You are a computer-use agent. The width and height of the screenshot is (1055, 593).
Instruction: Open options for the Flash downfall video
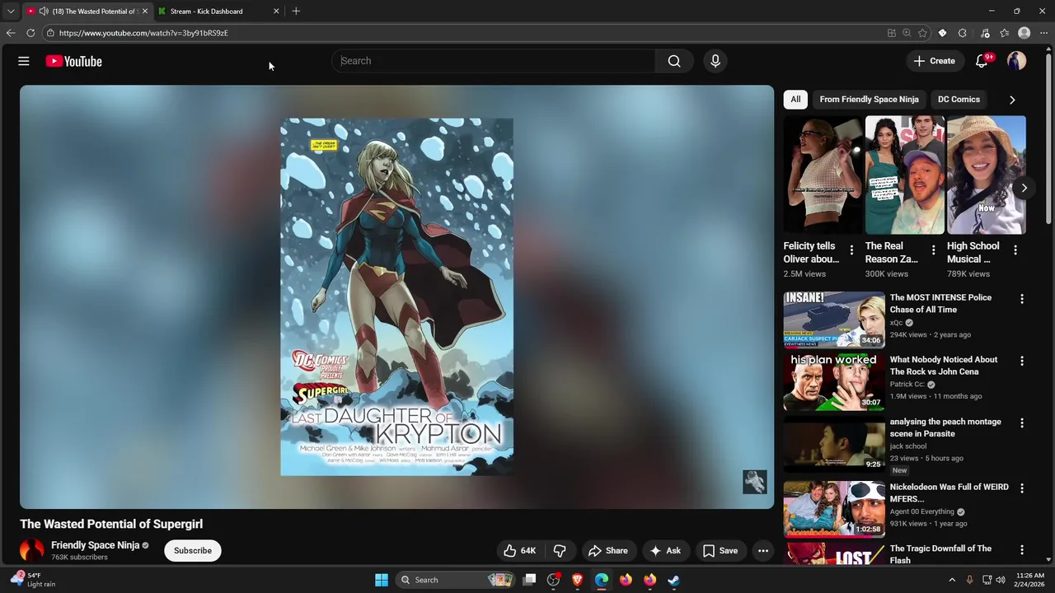click(1022, 549)
